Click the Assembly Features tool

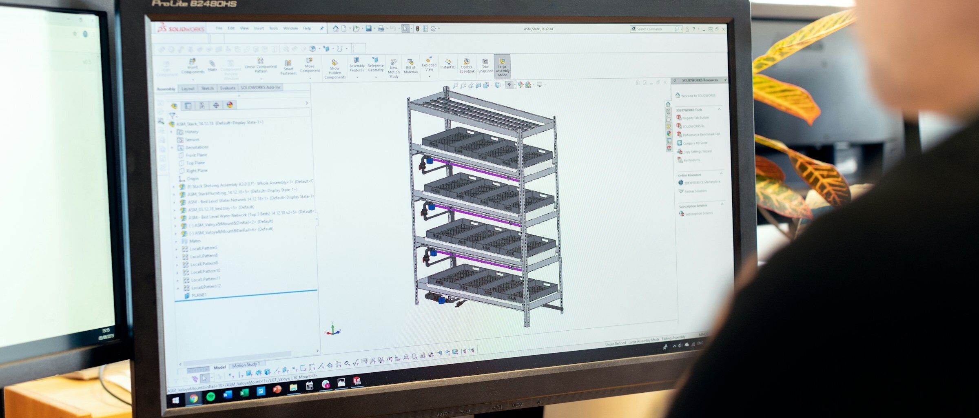(x=357, y=65)
